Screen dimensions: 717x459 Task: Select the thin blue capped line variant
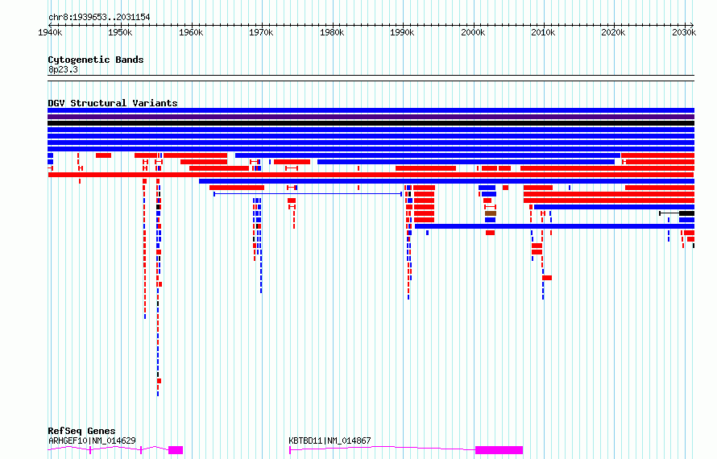coord(308,194)
